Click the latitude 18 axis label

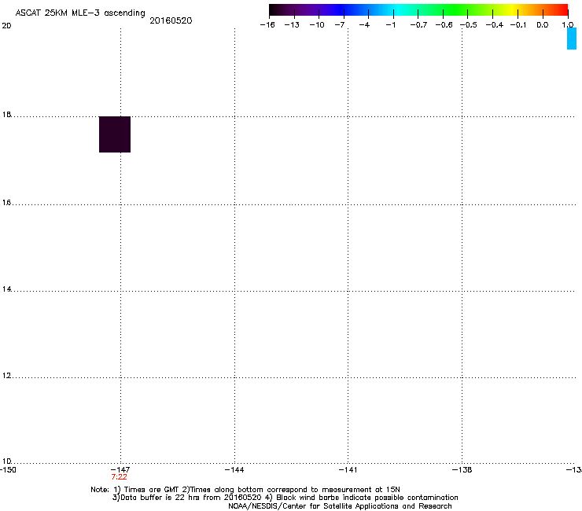[6, 115]
